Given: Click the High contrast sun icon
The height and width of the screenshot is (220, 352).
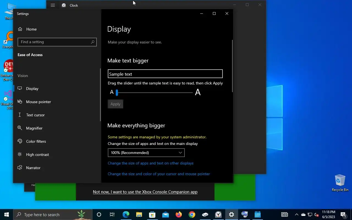Looking at the screenshot, I should (20, 154).
